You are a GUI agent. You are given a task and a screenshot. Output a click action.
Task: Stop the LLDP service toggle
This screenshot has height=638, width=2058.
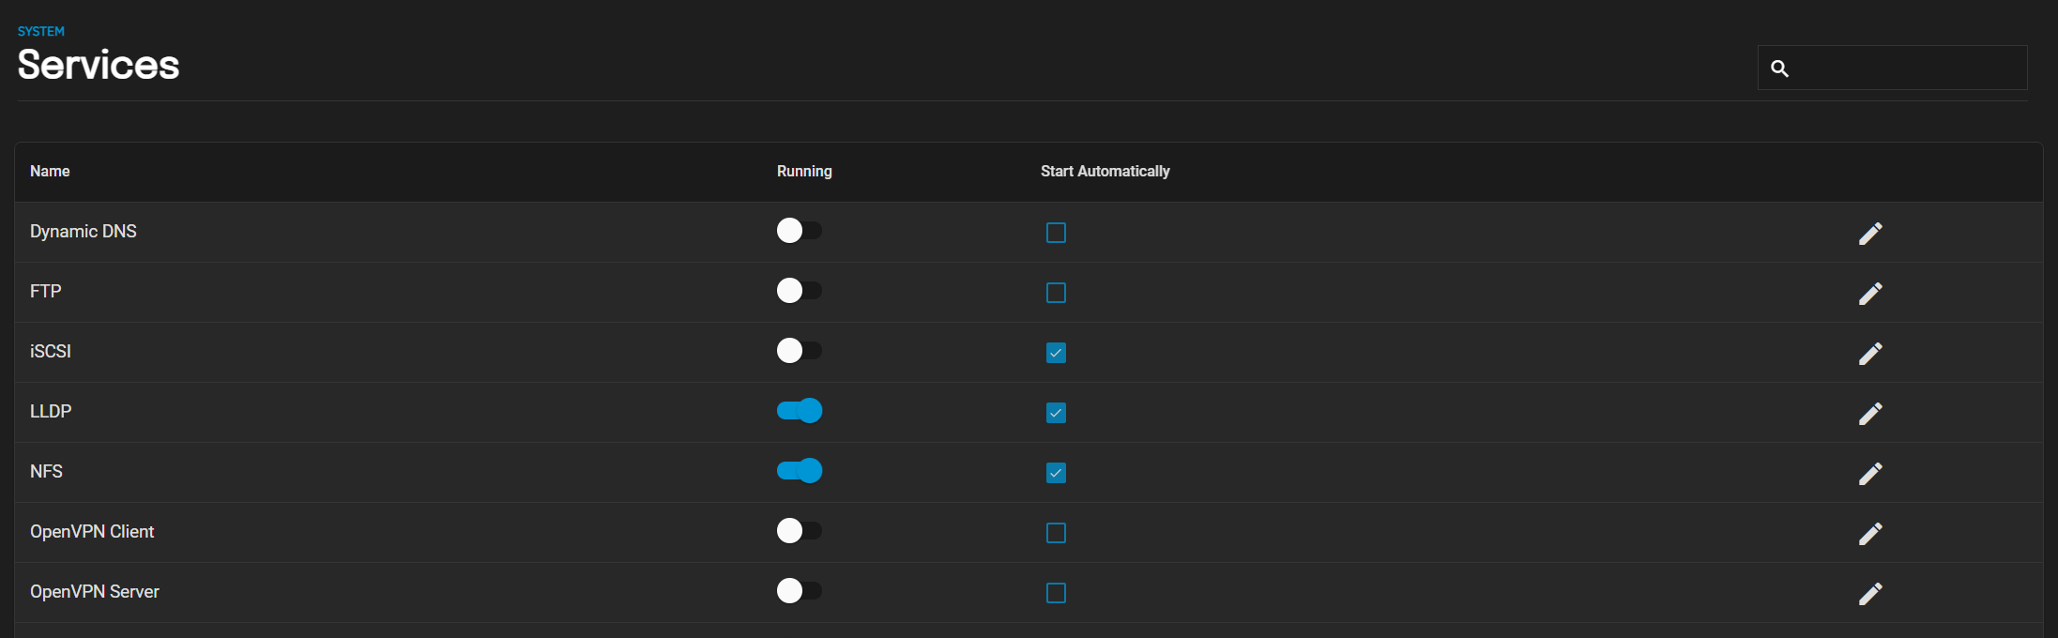coord(800,411)
